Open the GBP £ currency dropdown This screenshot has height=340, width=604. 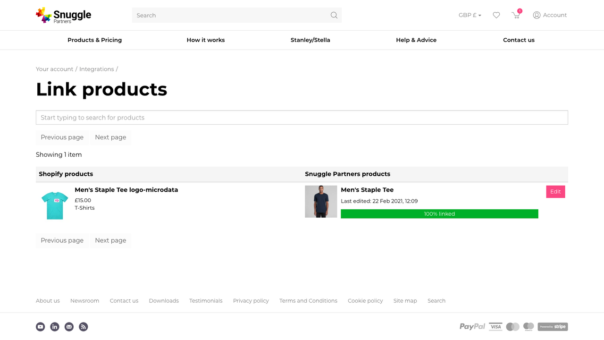[470, 15]
